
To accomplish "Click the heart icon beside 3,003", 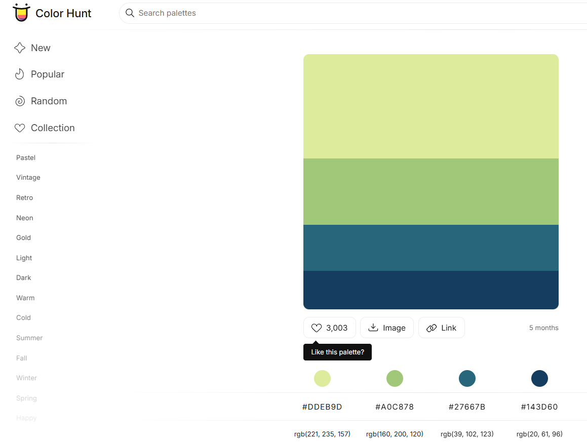I will pyautogui.click(x=317, y=328).
